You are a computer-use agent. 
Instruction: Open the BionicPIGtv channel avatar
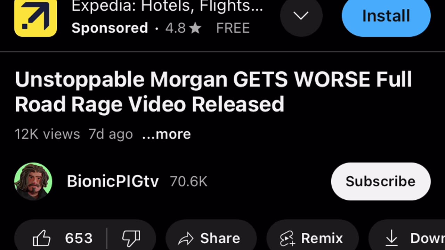(33, 181)
